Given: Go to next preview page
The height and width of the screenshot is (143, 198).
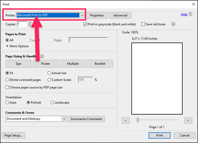Looking at the screenshot, I should tap(188, 121).
